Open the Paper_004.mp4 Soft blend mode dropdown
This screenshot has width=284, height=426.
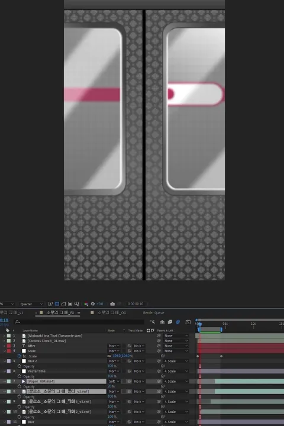click(114, 382)
